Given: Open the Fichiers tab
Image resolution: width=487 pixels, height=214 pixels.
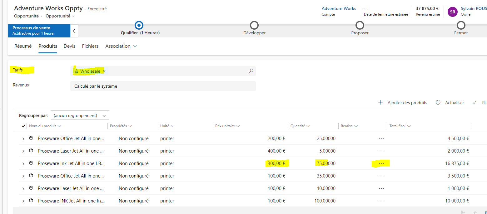Looking at the screenshot, I should [90, 46].
